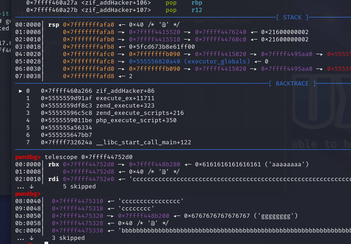This screenshot has height=244, width=351.
Task: Select the rsp register label
Action: [x=53, y=25]
